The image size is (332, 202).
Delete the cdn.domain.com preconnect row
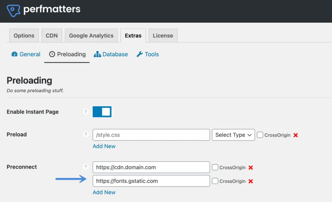(x=251, y=168)
